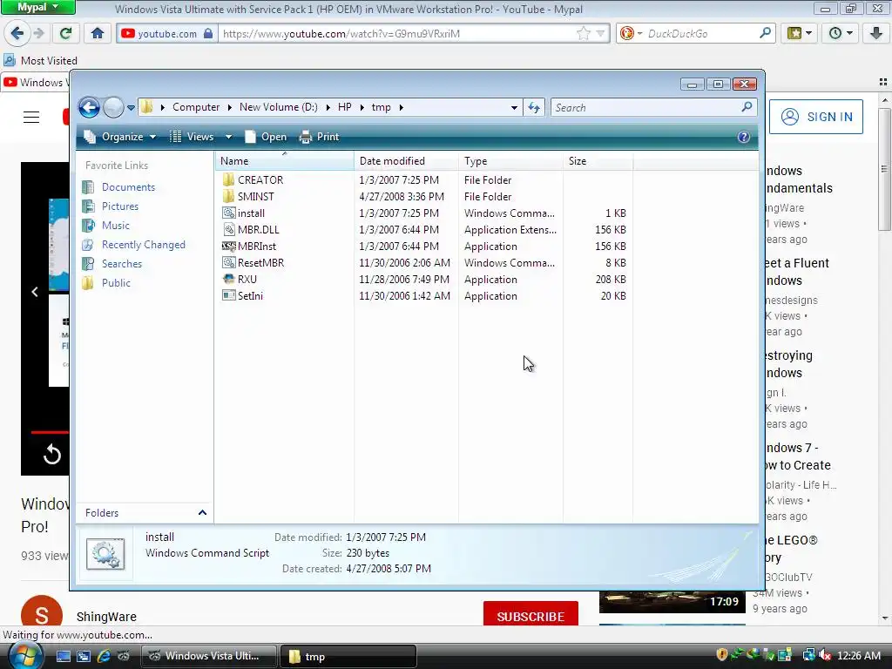
Task: Expand the arrow after tmp breadcrumb
Action: tap(401, 107)
